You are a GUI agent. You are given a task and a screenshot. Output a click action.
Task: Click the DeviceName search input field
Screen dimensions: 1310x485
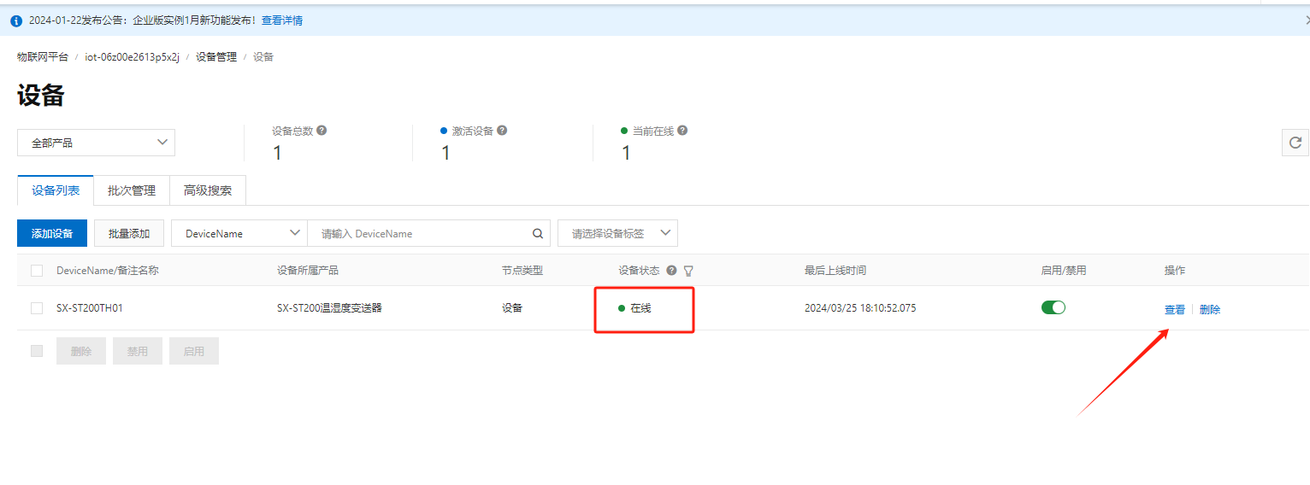click(419, 233)
